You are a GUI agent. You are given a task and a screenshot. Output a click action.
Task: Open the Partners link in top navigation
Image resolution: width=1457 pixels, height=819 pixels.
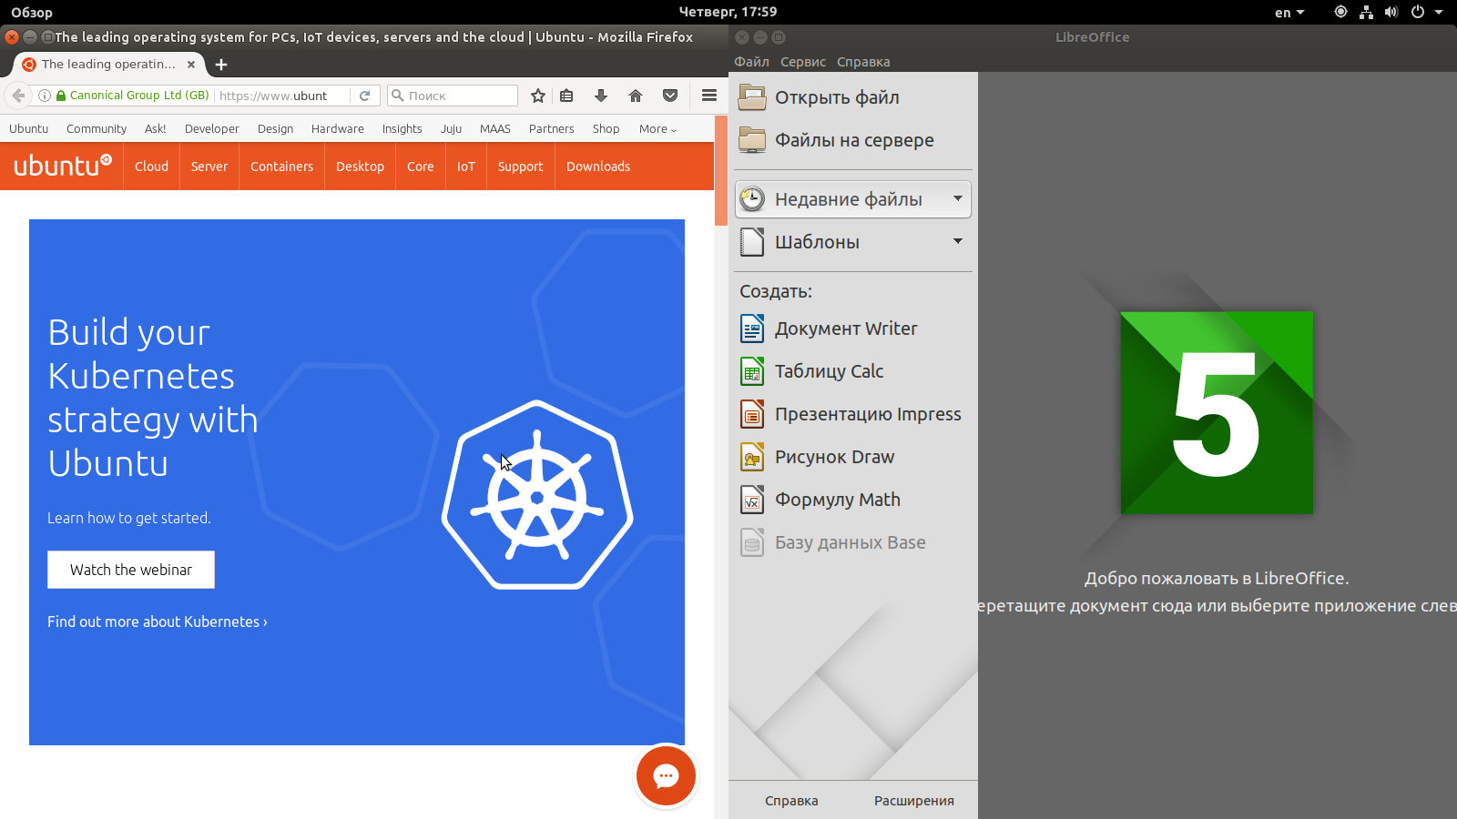click(551, 129)
